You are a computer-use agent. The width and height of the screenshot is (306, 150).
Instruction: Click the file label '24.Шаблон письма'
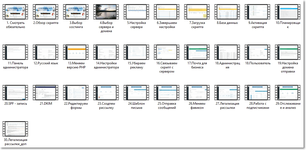pos(136,105)
